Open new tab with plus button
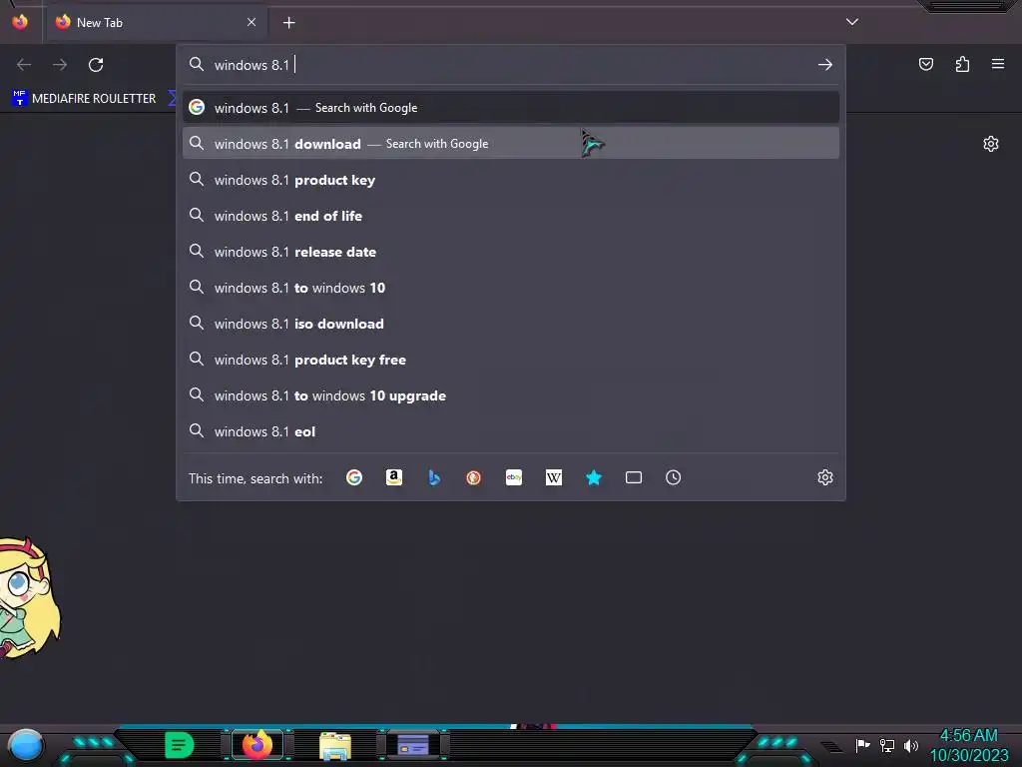 click(288, 23)
